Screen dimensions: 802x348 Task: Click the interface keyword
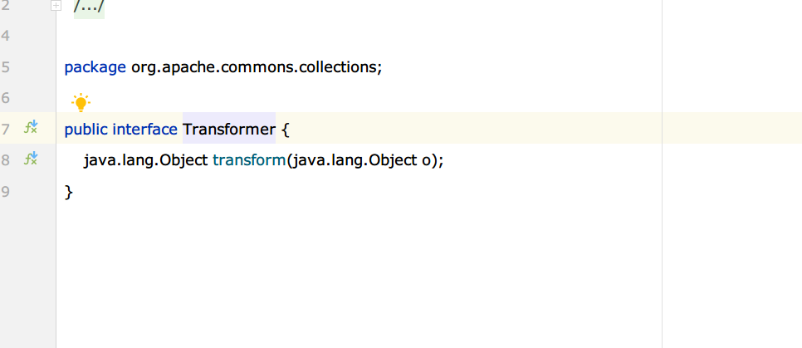[x=145, y=129]
